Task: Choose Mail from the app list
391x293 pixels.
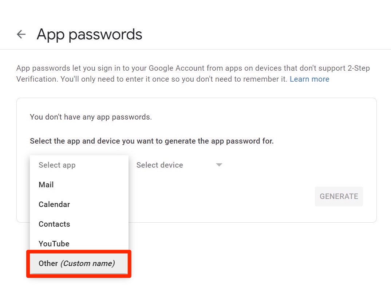Action: pyautogui.click(x=46, y=185)
